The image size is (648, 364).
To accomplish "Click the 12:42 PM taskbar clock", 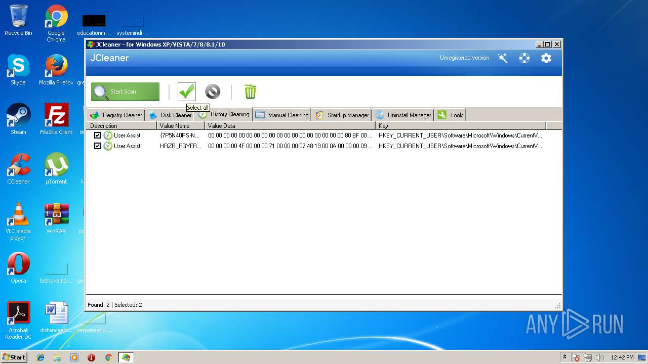I will click(x=622, y=357).
